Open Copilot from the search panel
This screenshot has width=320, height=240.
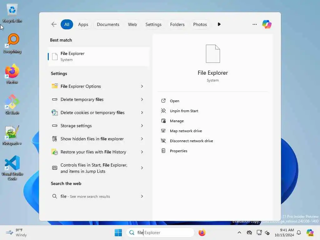tap(267, 24)
